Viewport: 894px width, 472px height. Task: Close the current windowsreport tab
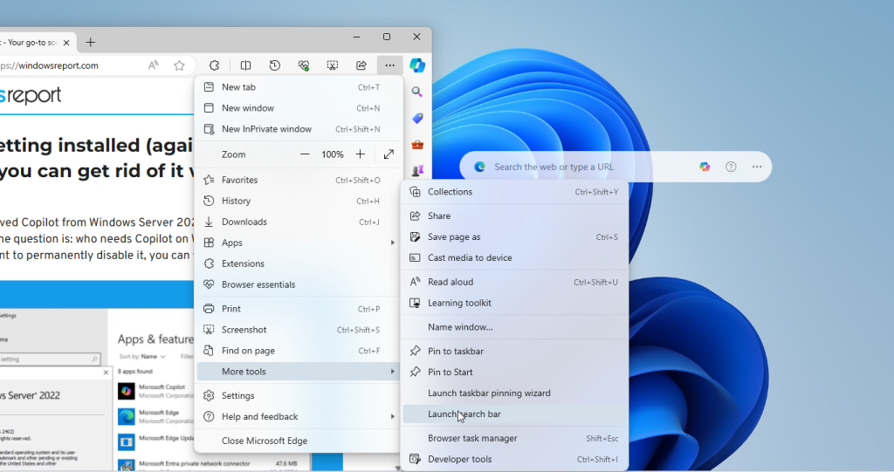point(66,43)
